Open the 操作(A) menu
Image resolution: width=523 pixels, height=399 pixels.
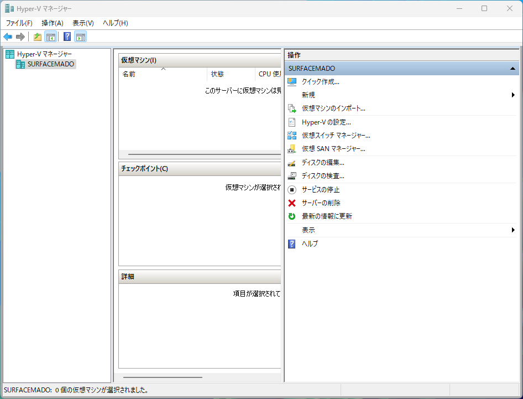[52, 23]
